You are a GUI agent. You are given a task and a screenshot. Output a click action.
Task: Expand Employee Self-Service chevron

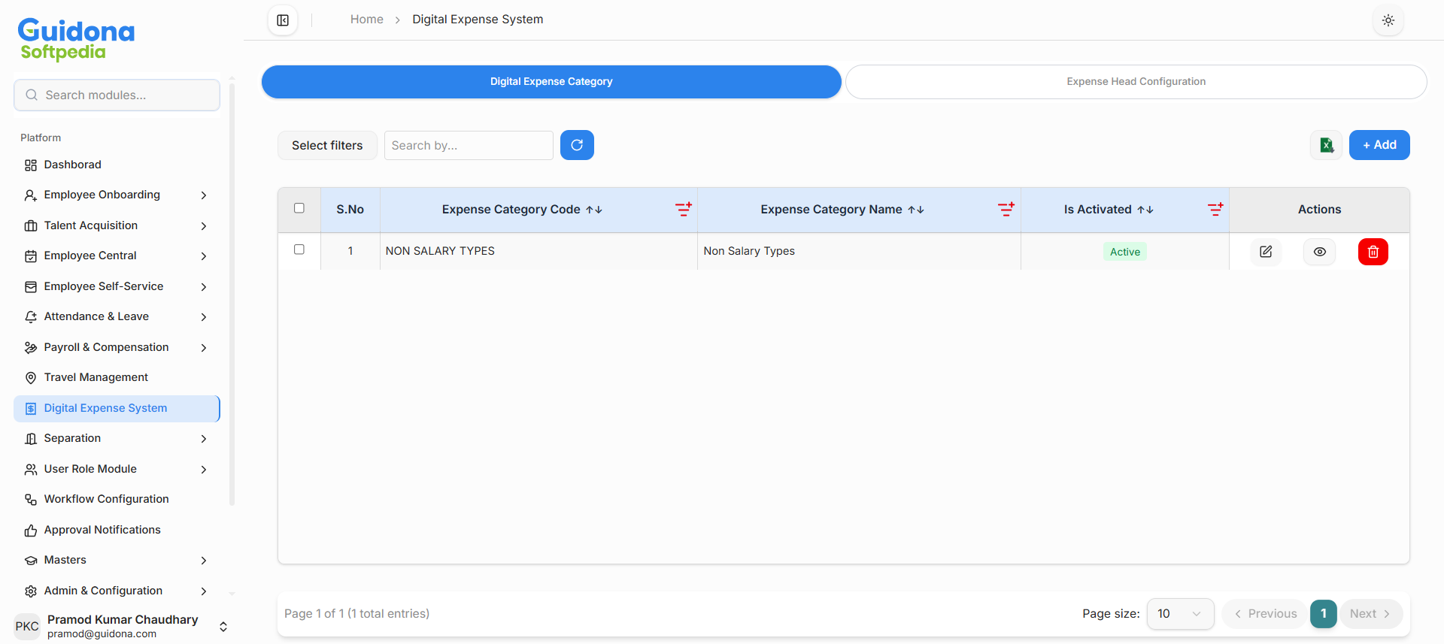(x=204, y=287)
